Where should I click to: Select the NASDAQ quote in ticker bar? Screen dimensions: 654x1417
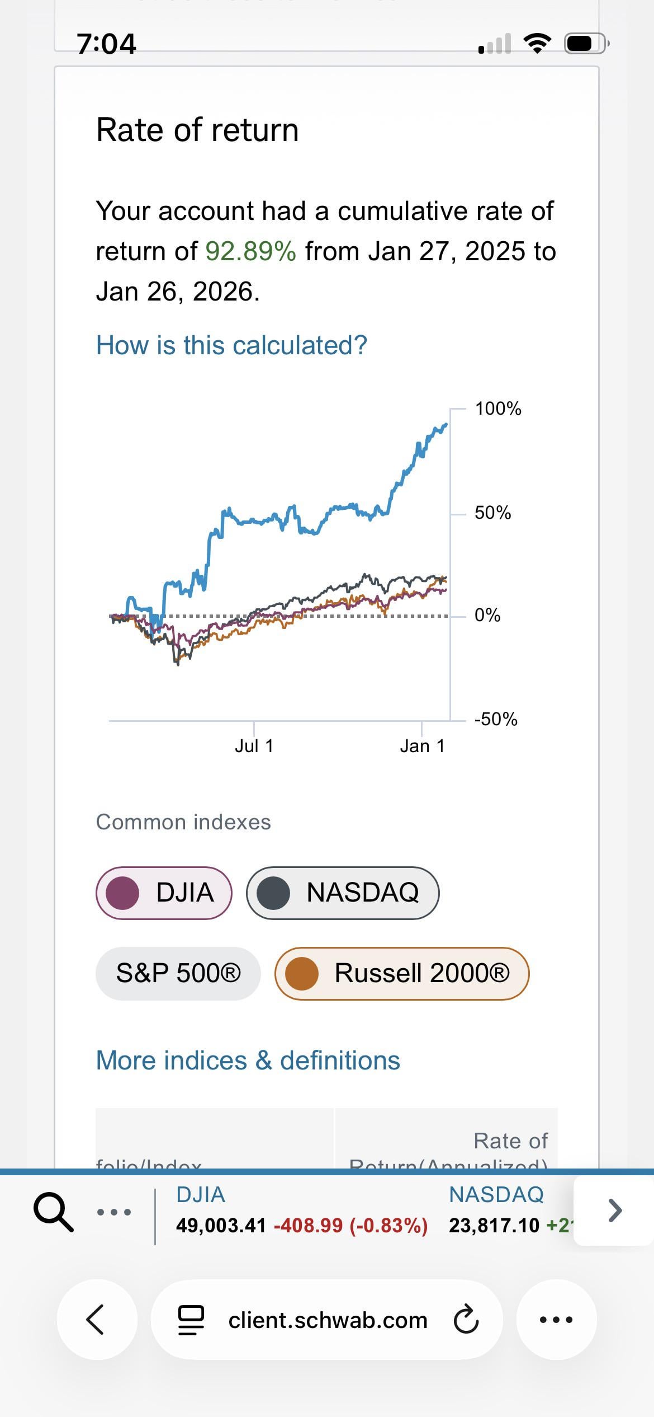click(509, 1212)
